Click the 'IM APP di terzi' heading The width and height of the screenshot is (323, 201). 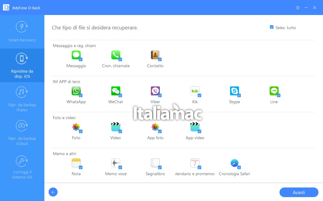coord(66,82)
